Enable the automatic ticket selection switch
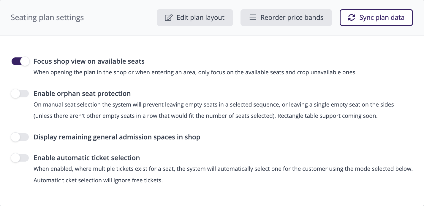424x206 pixels. pyautogui.click(x=20, y=158)
